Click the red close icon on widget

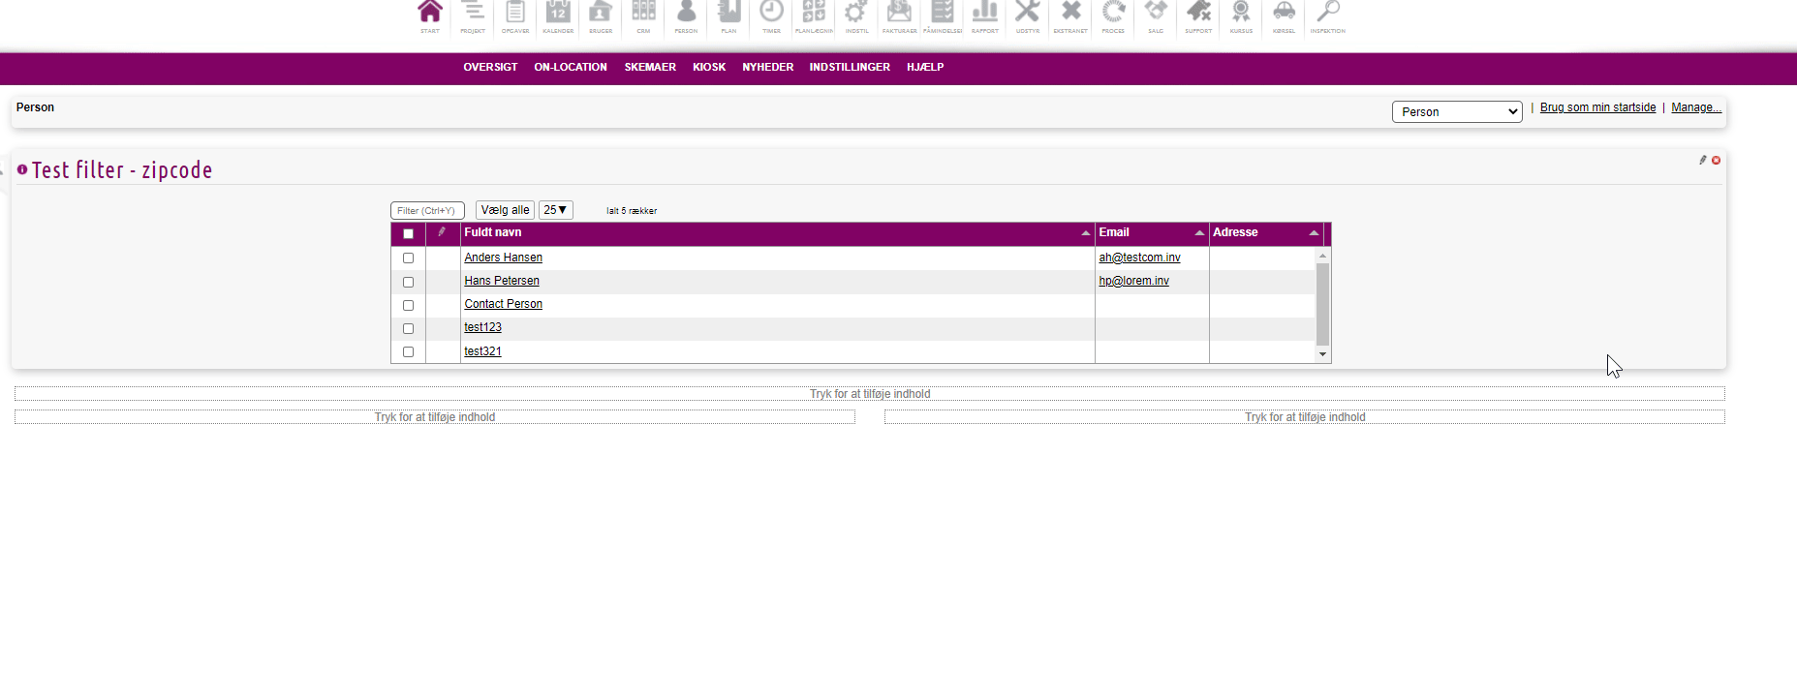(x=1716, y=161)
